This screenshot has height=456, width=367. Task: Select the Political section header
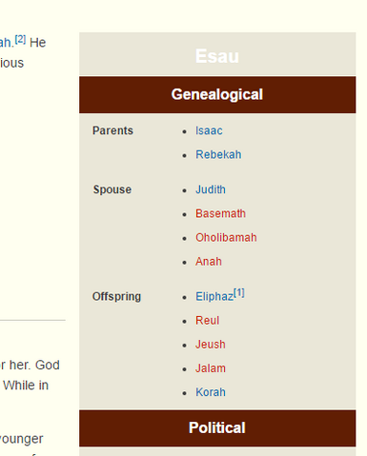click(x=217, y=427)
